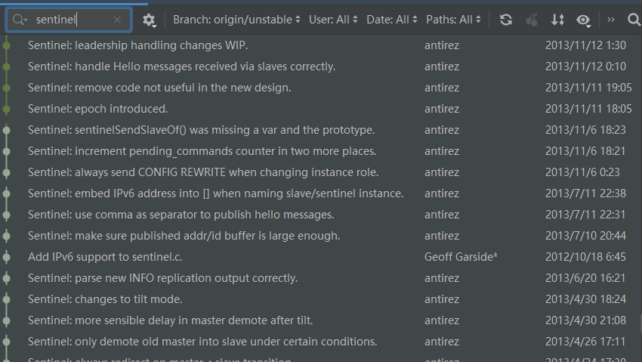
Task: Open the search options gear
Action: tap(149, 20)
